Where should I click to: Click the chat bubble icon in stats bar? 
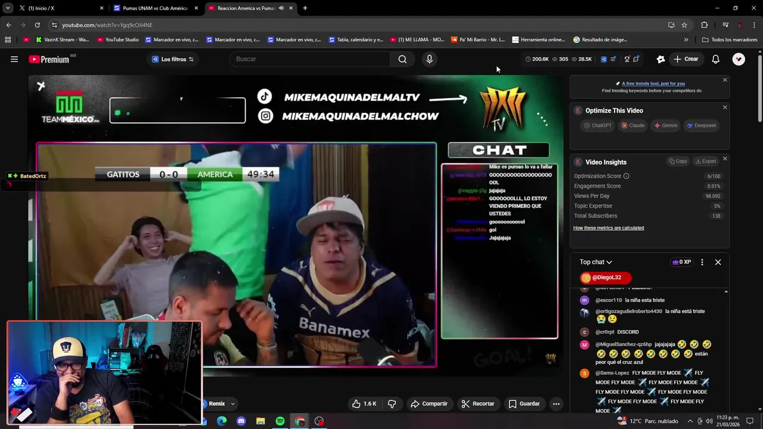pyautogui.click(x=636, y=59)
